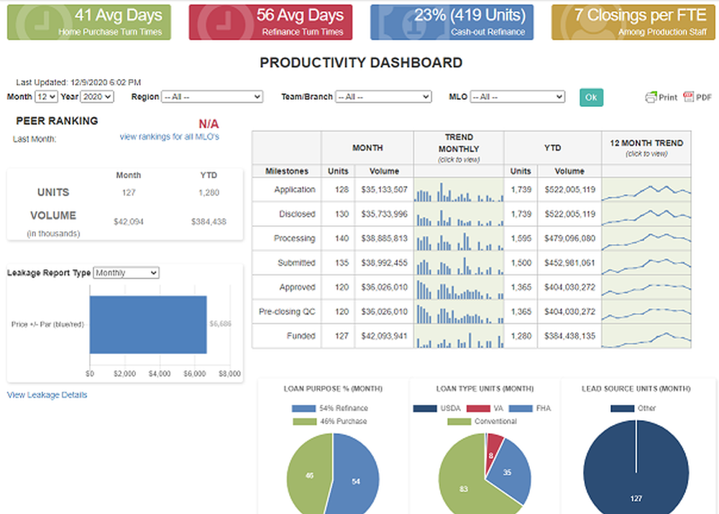Click Approved month units 120

[342, 287]
